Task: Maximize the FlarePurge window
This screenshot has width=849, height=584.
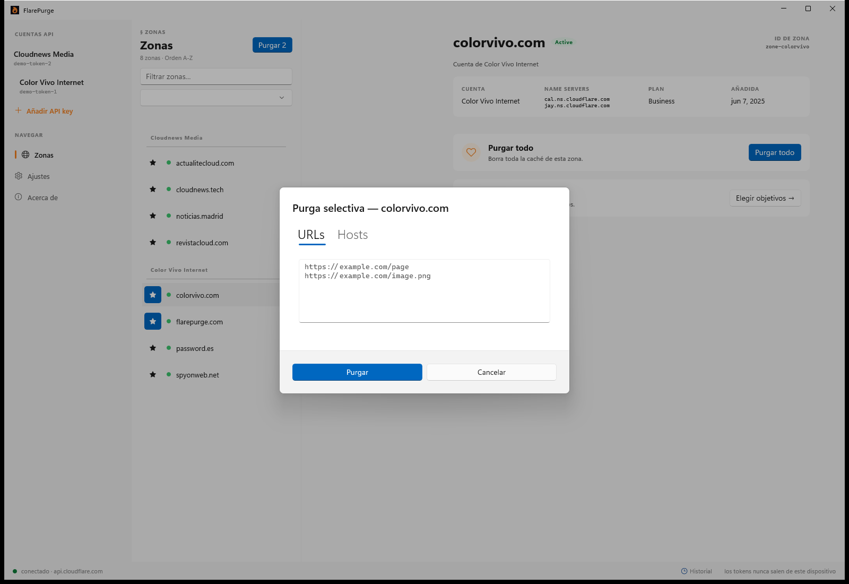Action: 808,8
